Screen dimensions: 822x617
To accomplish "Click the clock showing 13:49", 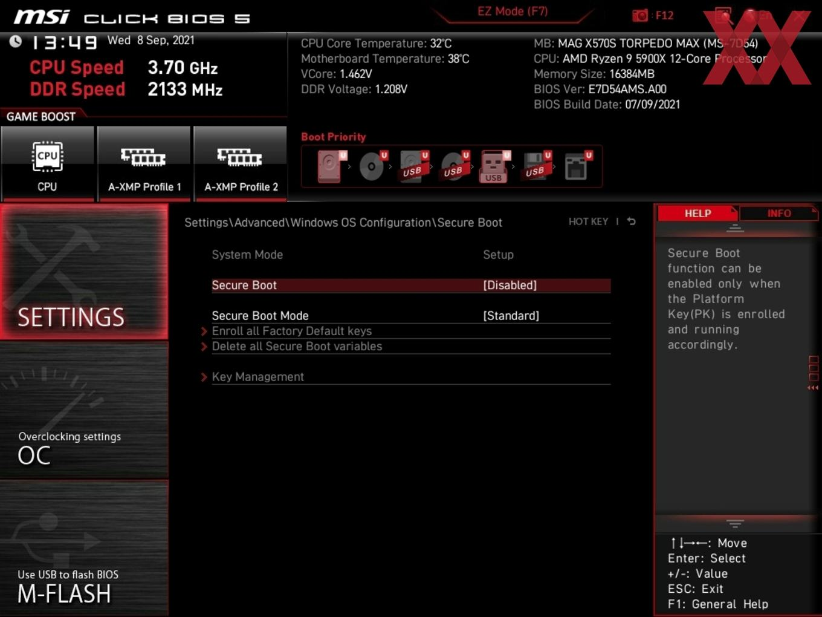I will (64, 42).
